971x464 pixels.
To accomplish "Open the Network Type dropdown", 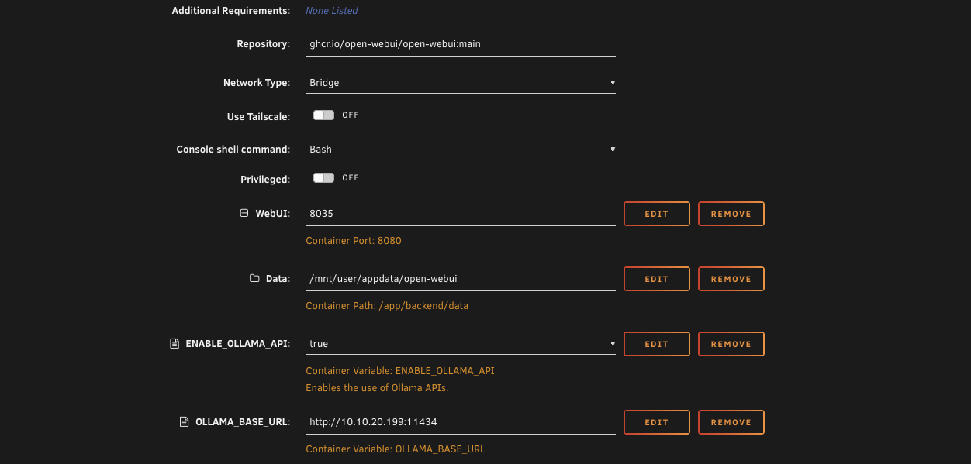I will (461, 83).
